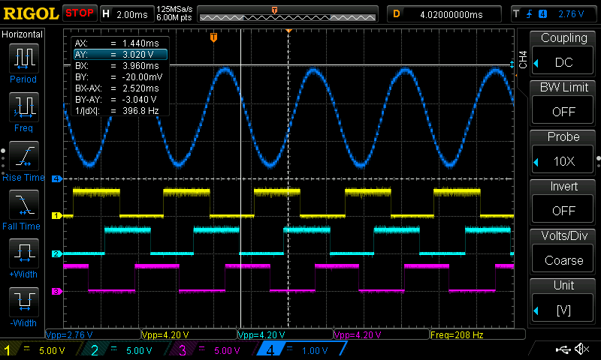The width and height of the screenshot is (601, 360).
Task: Click the trigger rising edge icon
Action: pos(530,14)
